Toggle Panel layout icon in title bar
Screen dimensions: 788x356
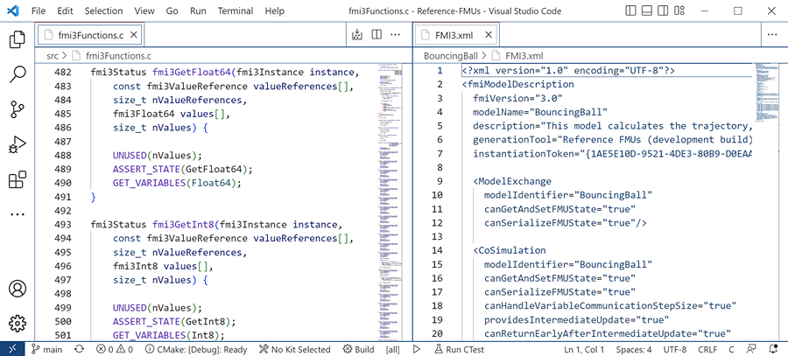(x=647, y=10)
